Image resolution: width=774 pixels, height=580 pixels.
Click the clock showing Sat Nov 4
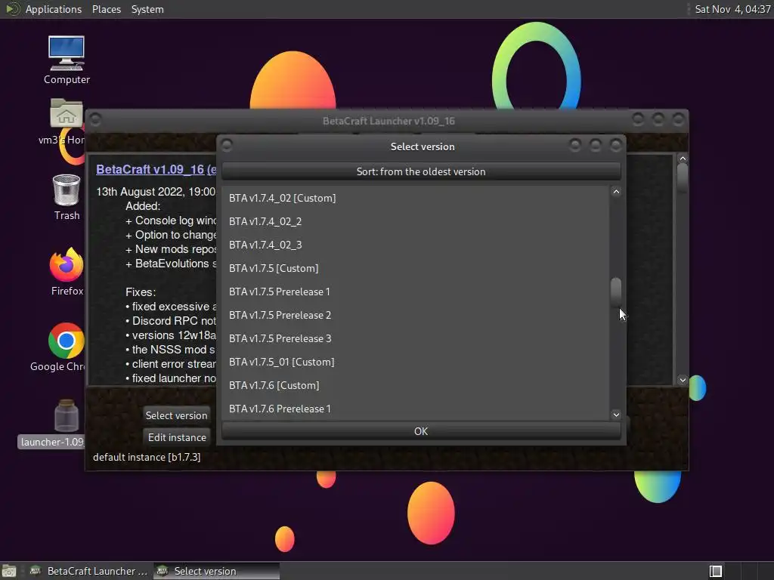732,9
